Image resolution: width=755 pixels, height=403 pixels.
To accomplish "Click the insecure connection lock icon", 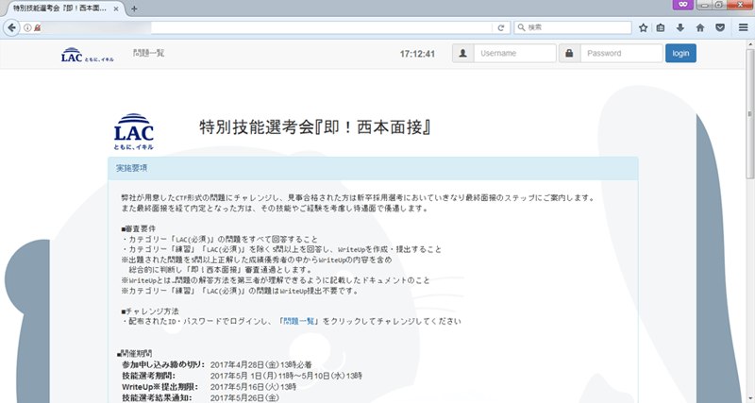I will coord(37,28).
